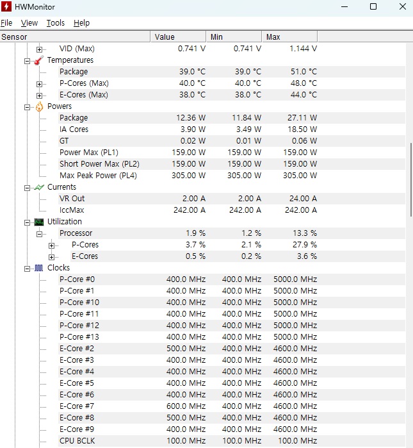Select the E-Core #5 clock row
This screenshot has height=448, width=413.
point(232,383)
